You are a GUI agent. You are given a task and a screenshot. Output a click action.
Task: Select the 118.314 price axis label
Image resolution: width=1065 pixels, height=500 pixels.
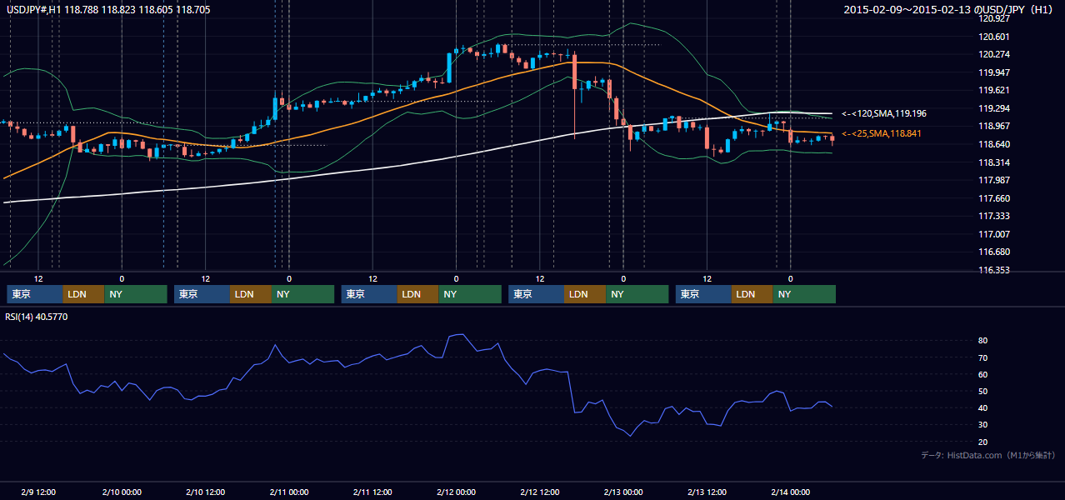(995, 162)
